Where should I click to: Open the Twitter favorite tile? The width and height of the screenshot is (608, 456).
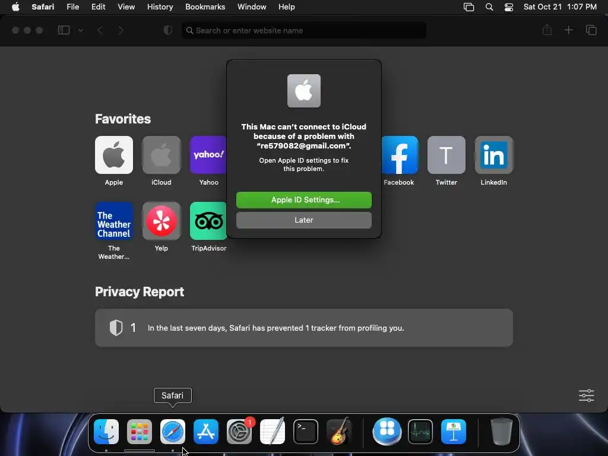pyautogui.click(x=446, y=155)
